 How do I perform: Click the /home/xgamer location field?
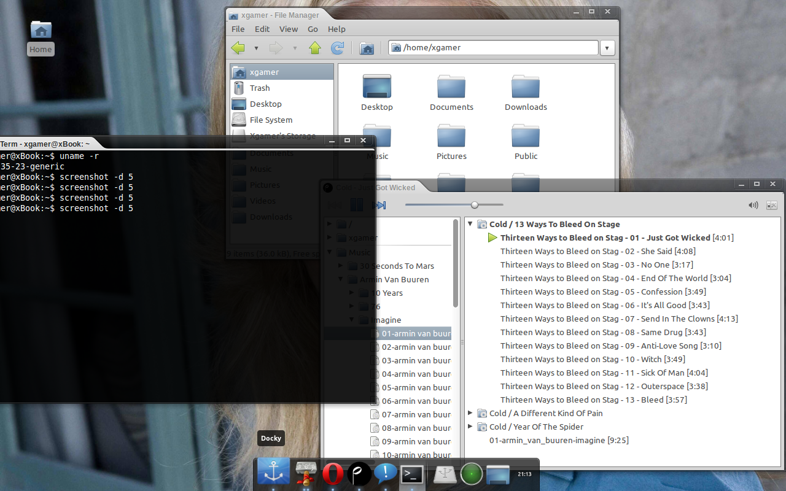[493, 47]
